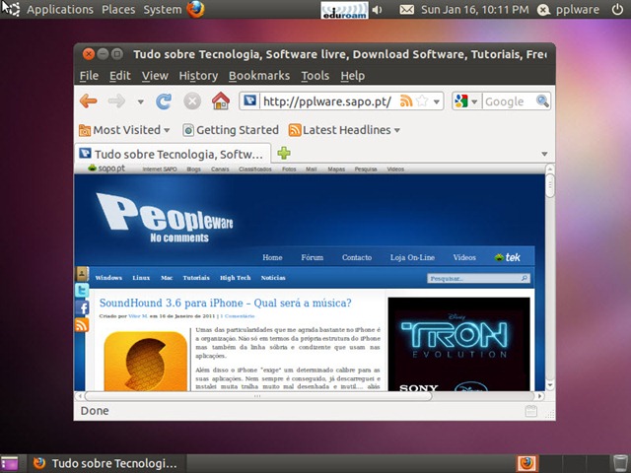631x473 pixels.
Task: Switch to the workspace showing Firefox
Action: pos(527,463)
